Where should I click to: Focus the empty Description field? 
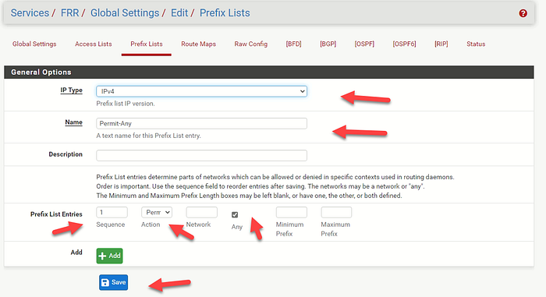[x=201, y=155]
